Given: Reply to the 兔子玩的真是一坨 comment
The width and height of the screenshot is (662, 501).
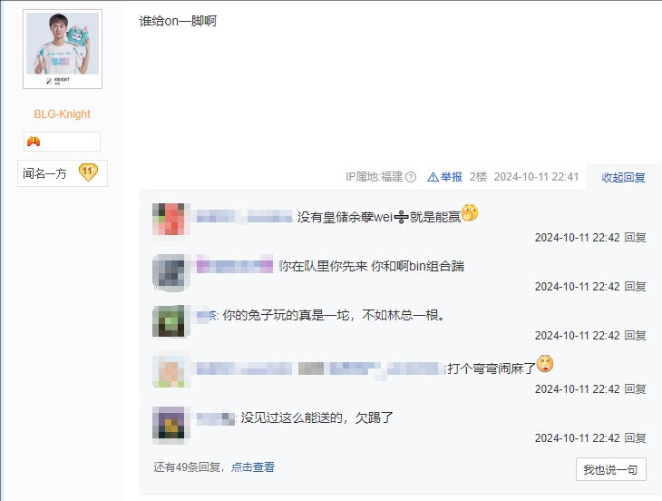Looking at the screenshot, I should (635, 336).
